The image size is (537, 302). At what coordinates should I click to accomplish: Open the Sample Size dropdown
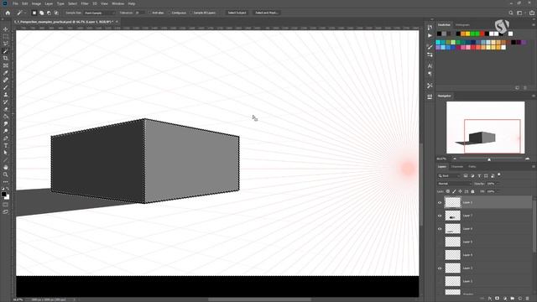[x=100, y=13]
